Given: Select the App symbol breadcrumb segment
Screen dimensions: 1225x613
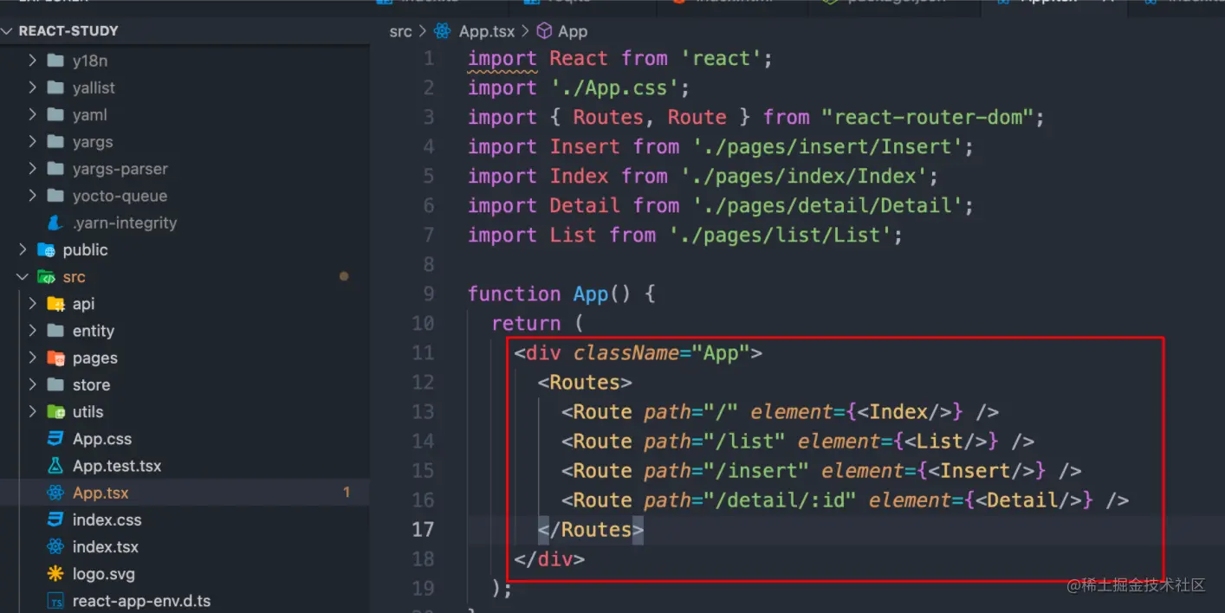Looking at the screenshot, I should click(x=573, y=31).
